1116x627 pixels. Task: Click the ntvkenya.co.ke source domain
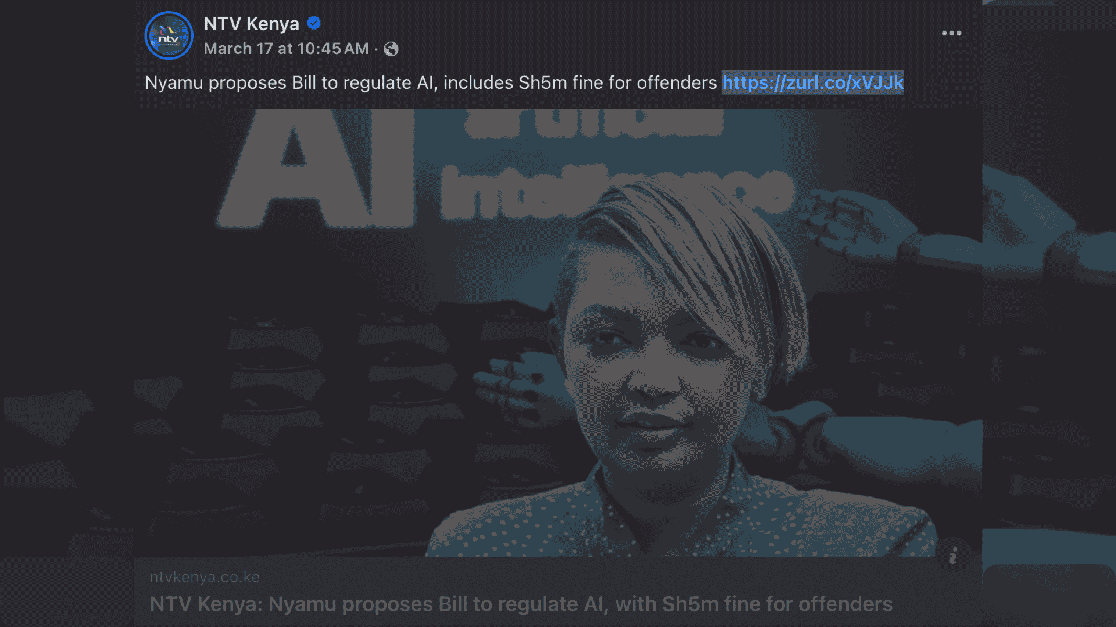pyautogui.click(x=205, y=577)
